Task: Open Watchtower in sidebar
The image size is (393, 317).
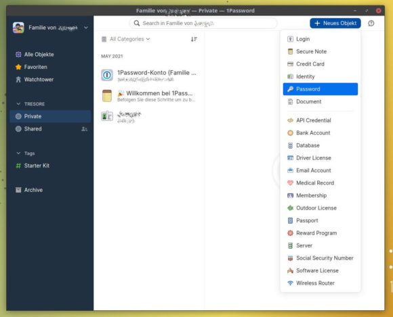Action: pyautogui.click(x=50, y=80)
